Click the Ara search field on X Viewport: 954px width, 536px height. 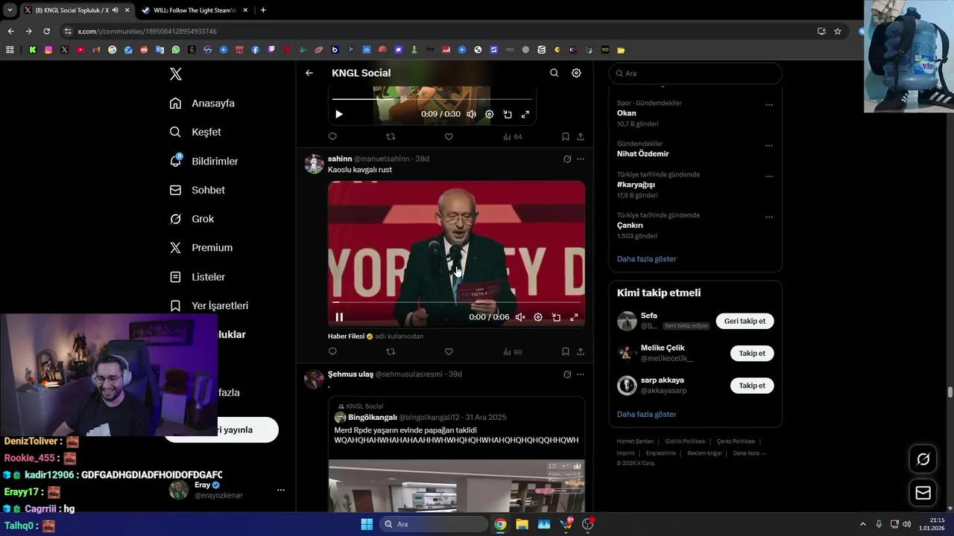pos(695,73)
